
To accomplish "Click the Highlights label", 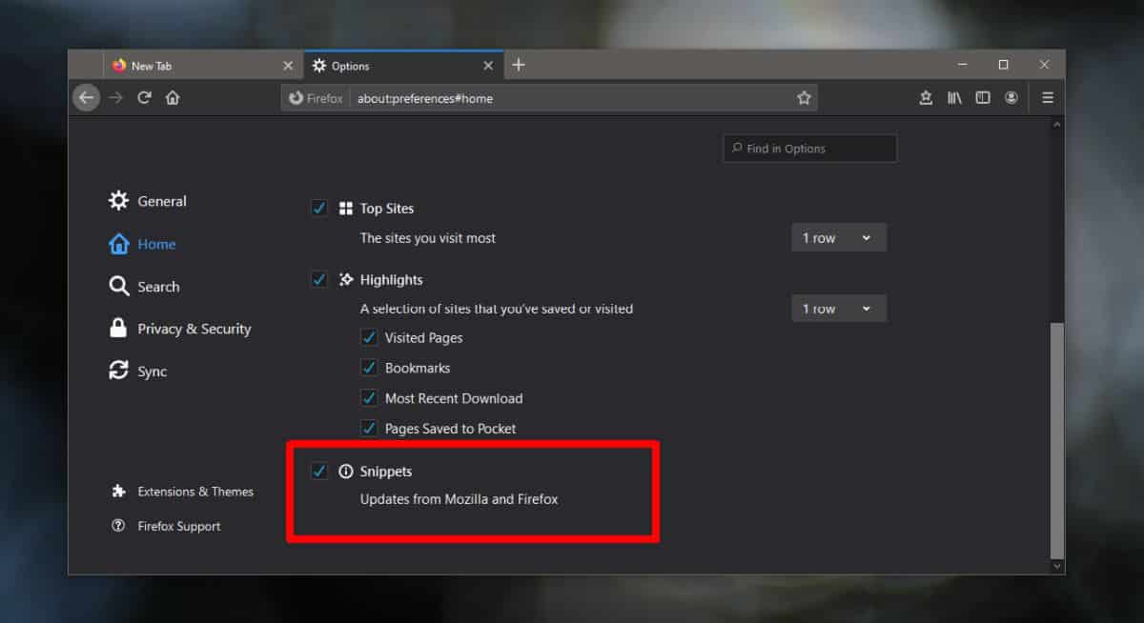I will coord(391,280).
